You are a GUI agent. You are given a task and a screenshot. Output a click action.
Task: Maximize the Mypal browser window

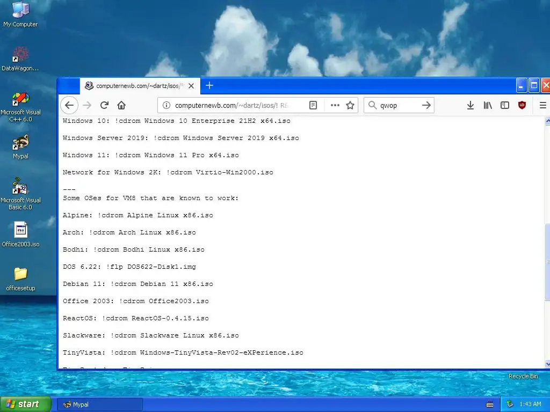pos(534,86)
